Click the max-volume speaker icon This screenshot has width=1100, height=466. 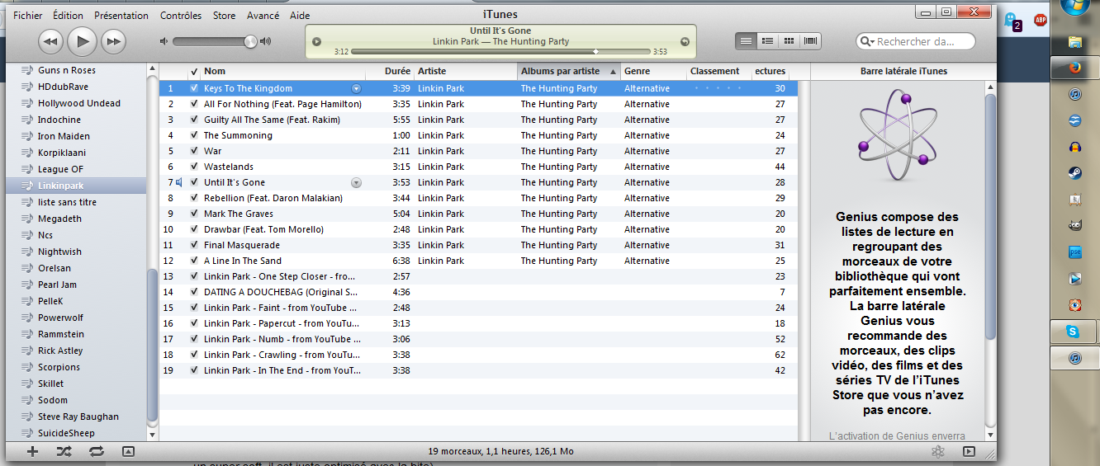pos(265,41)
